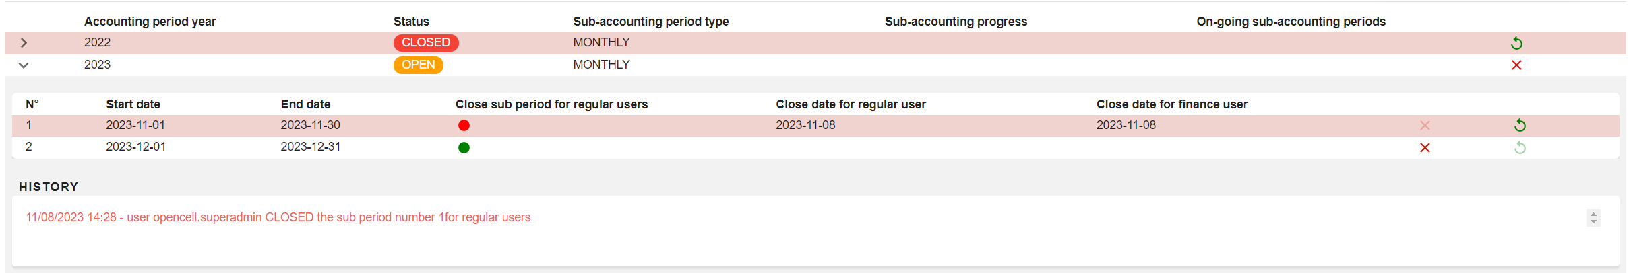Click faded reopen icon for sub-period 2
This screenshot has width=1631, height=273.
(1520, 148)
